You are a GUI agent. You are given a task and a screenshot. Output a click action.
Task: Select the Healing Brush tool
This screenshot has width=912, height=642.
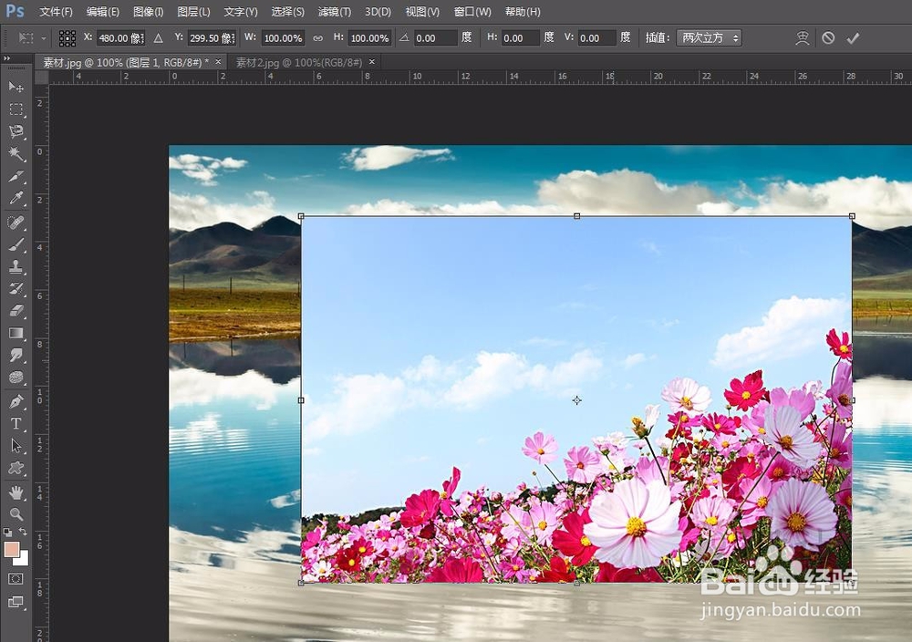[x=16, y=223]
